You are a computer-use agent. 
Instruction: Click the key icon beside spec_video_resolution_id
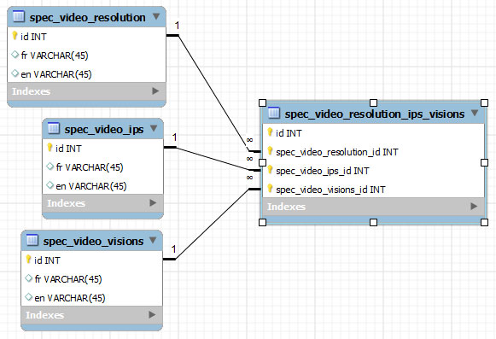(x=270, y=151)
